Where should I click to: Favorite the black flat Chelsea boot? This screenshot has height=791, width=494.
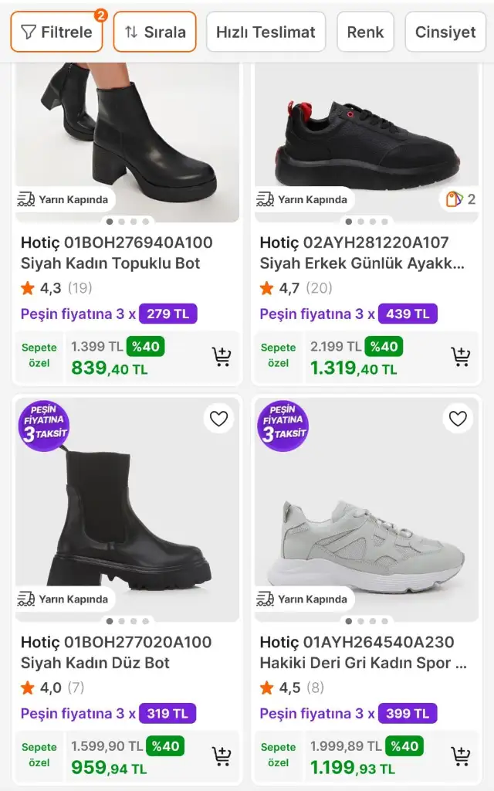click(219, 419)
